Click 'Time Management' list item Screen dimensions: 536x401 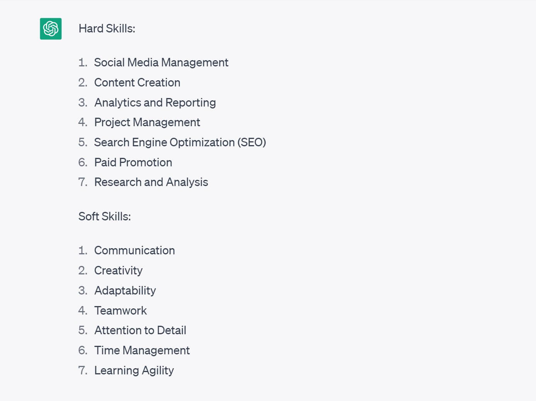[x=142, y=350]
